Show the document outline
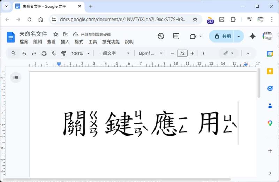Screen dimensions: 279x182 [16, 77]
